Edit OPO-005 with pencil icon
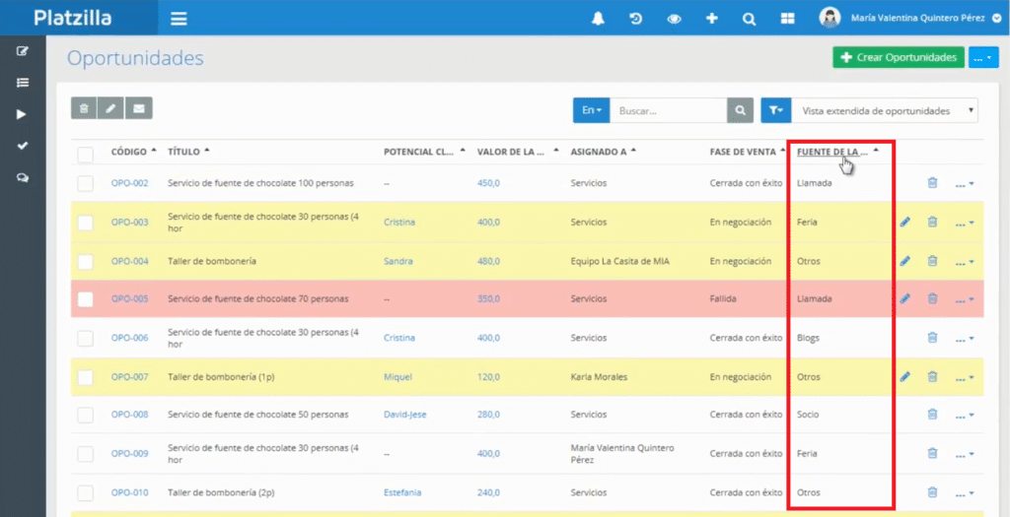This screenshot has height=517, width=1010. coord(905,298)
